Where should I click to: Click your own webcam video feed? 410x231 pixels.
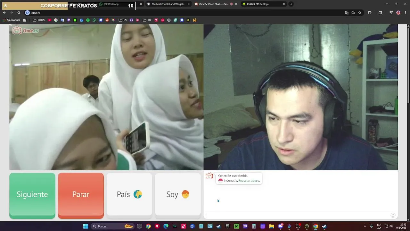click(x=301, y=97)
